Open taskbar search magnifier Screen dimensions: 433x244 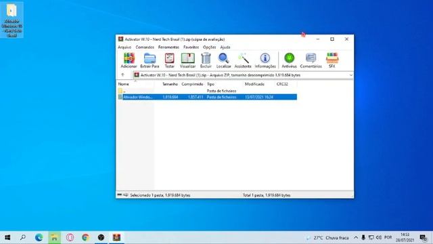[23, 237]
